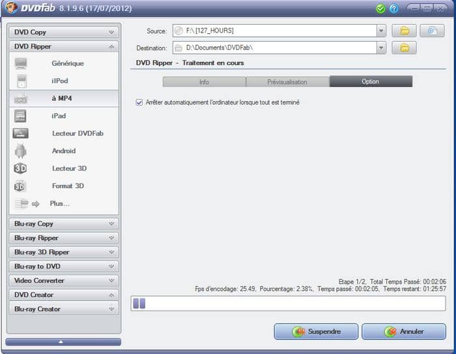This screenshot has height=354, width=456.
Task: Click the DVD Ripper - Traitement en cours heading
Action: click(x=190, y=62)
